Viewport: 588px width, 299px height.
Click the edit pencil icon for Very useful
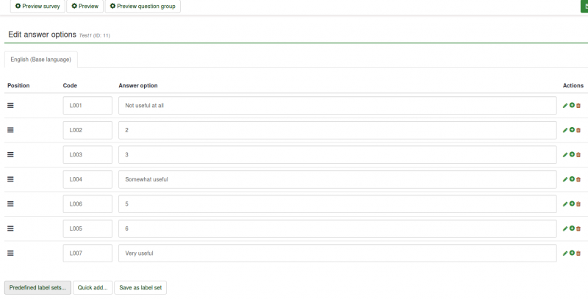(565, 253)
